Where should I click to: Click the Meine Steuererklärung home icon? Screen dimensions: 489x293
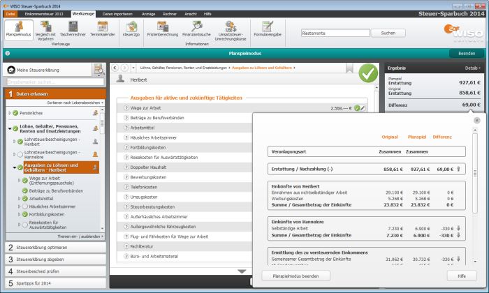(x=11, y=70)
